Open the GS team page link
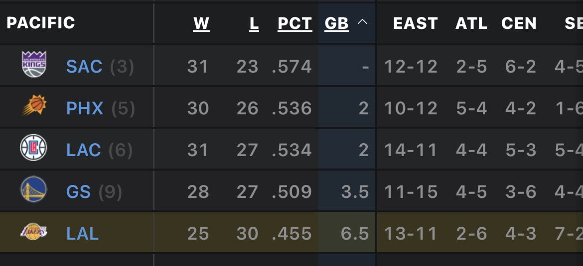 pos(78,192)
